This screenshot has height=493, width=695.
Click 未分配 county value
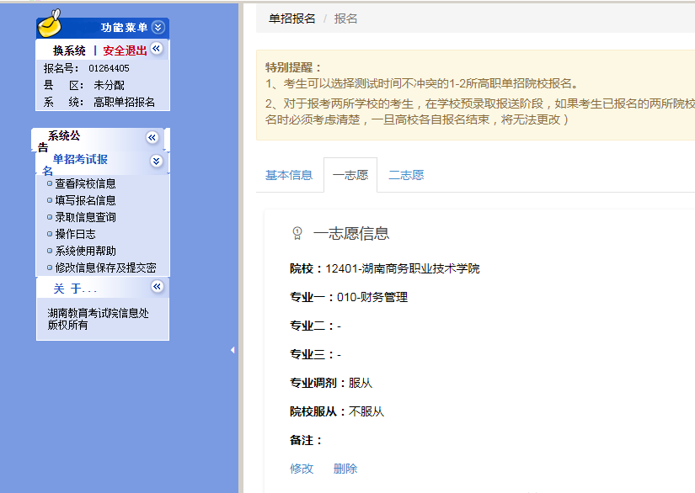[109, 85]
